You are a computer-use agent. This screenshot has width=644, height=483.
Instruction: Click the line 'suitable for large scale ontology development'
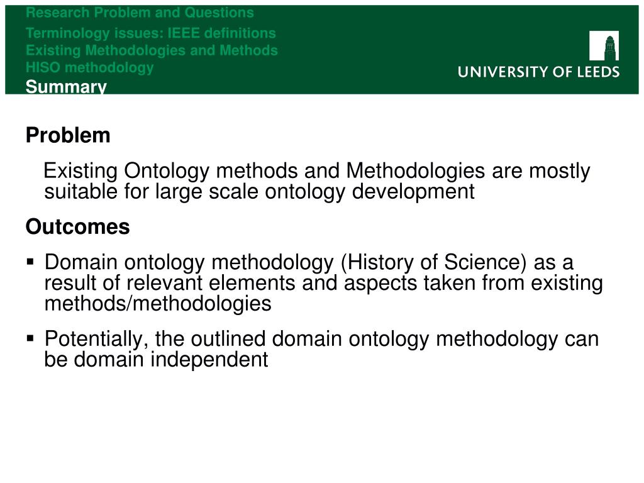260,191
